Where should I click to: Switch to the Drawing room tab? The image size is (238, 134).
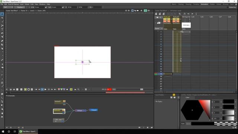(x=188, y=4)
